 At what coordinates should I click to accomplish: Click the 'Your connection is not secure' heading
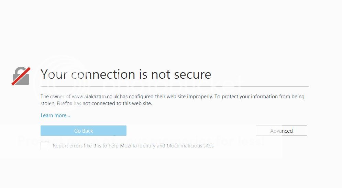click(x=126, y=74)
